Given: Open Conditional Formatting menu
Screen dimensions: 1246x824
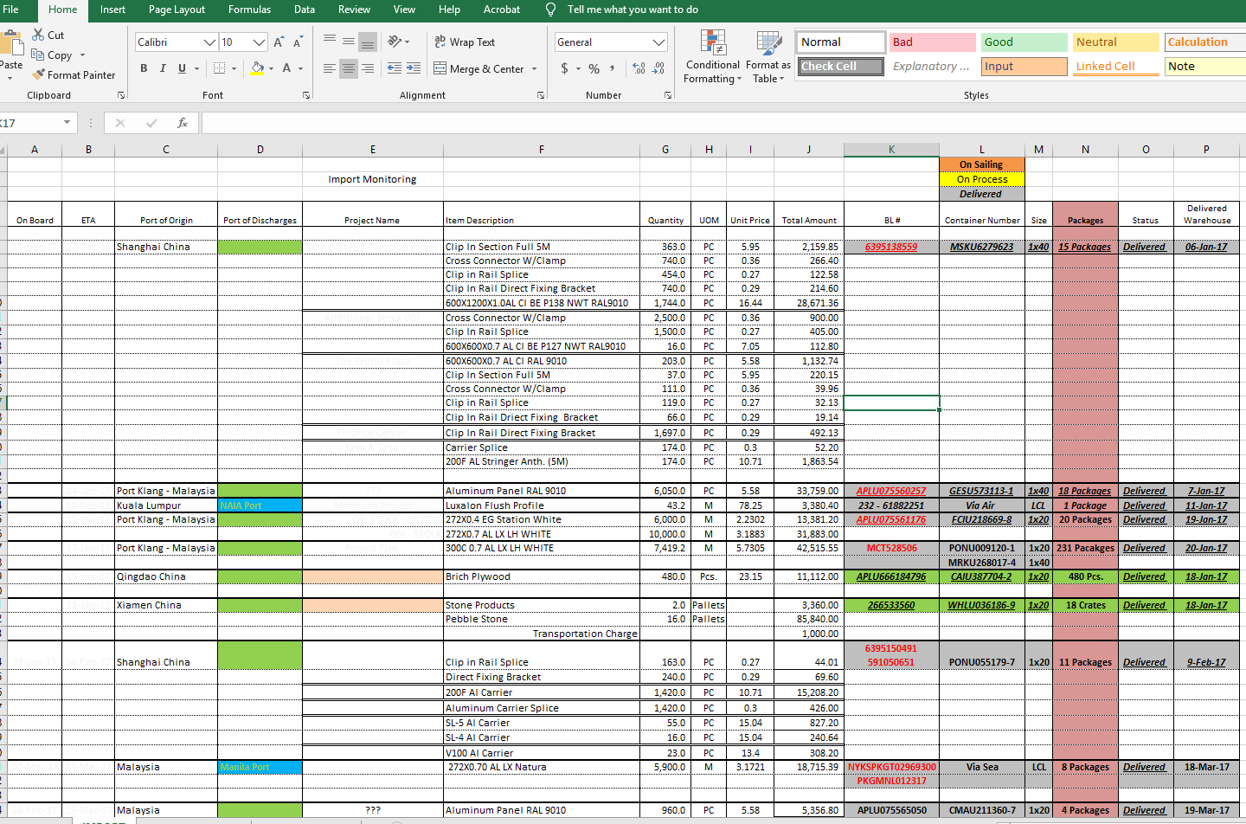Looking at the screenshot, I should coord(713,57).
